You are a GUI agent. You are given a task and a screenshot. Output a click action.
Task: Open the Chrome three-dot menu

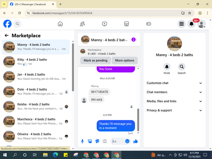pyautogui.click(x=207, y=13)
